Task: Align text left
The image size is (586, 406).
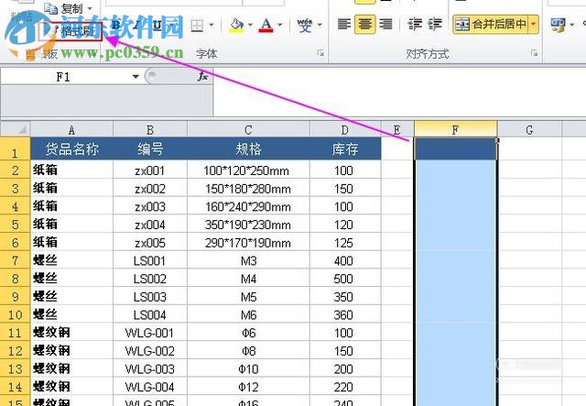Action: pos(344,25)
